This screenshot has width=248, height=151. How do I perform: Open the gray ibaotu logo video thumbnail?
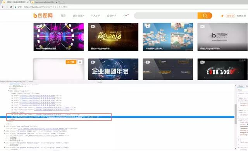coord(222,37)
